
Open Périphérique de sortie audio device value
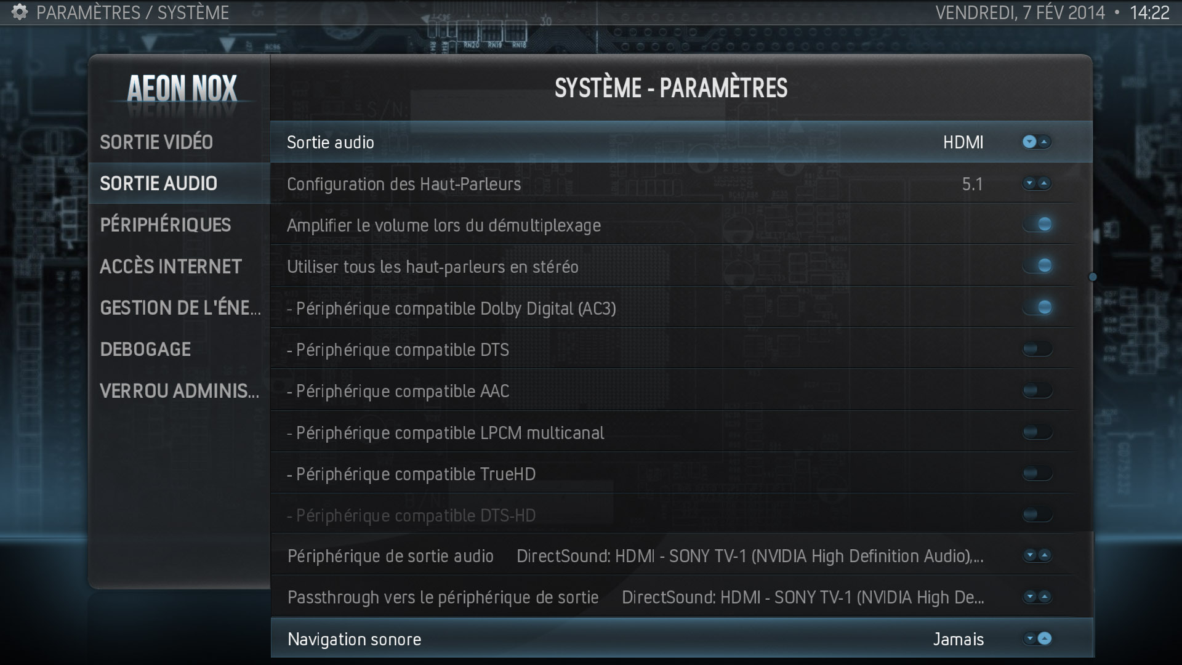(x=750, y=556)
